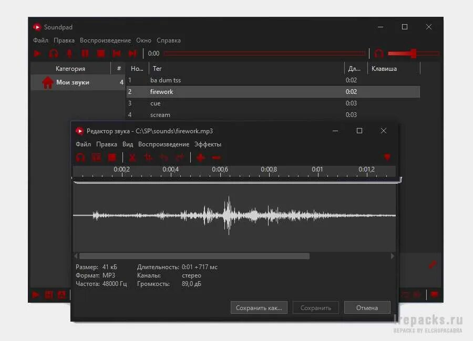Click the left scroll arrow below the waveform
The width and height of the screenshot is (473, 341).
click(x=76, y=256)
